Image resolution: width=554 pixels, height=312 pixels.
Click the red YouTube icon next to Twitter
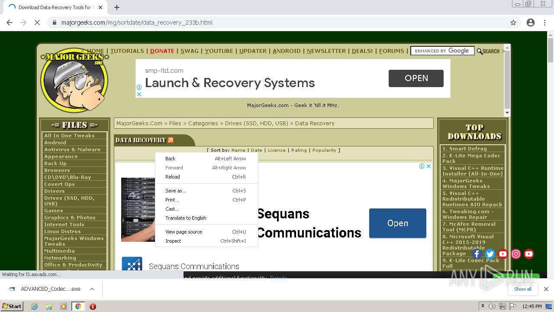tap(503, 254)
